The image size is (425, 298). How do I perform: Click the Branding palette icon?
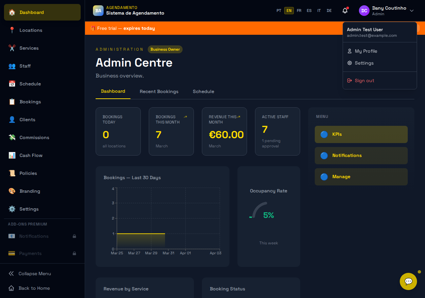[x=12, y=191]
